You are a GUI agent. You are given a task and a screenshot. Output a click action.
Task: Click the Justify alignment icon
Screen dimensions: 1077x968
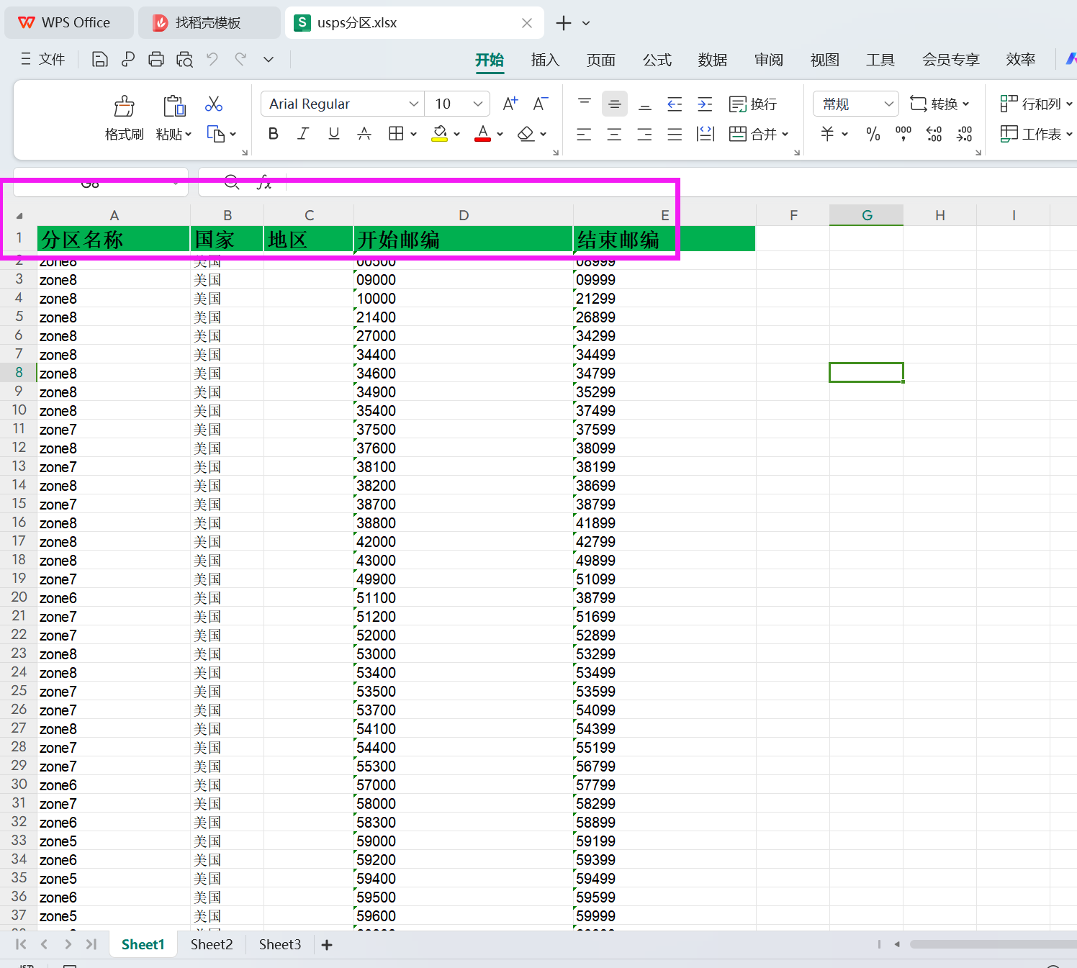coord(675,134)
